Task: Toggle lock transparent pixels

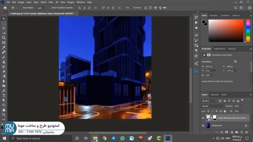Action: pyautogui.click(x=208, y=111)
